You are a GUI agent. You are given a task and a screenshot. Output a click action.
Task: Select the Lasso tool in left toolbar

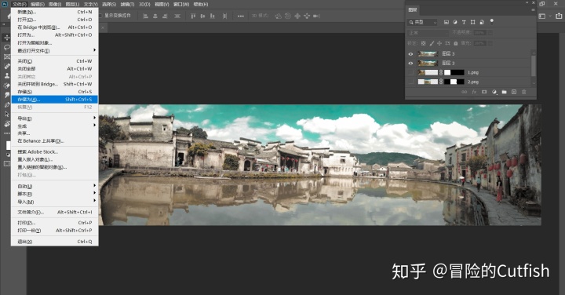[x=7, y=48]
